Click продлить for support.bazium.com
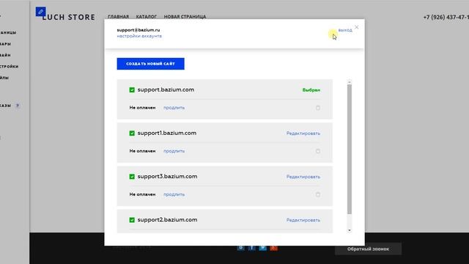 pos(174,108)
